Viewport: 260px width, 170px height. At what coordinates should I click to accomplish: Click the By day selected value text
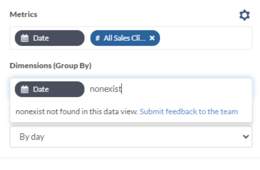32,137
